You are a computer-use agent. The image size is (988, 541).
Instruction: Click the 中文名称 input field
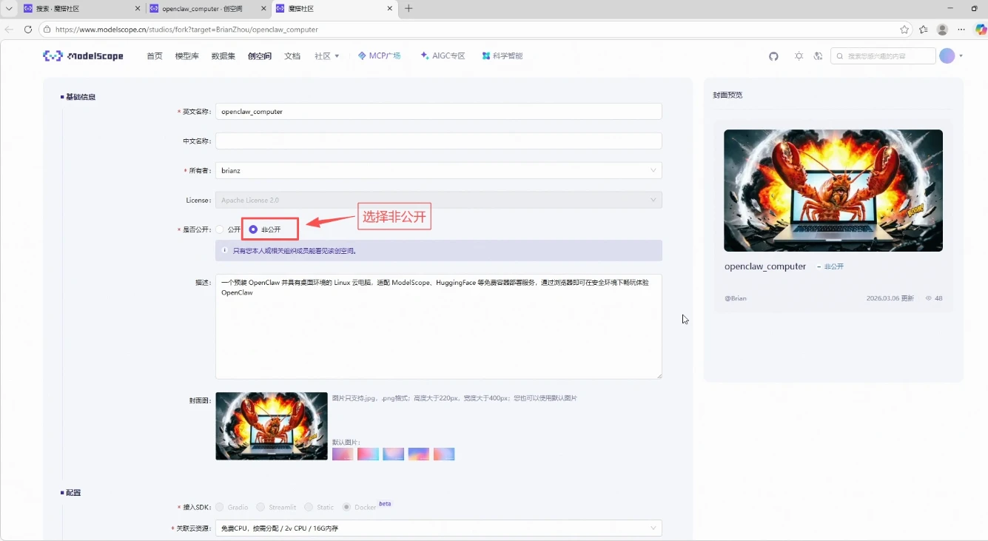[437, 141]
